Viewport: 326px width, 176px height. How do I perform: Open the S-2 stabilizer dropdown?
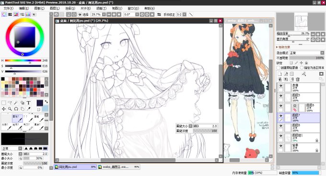tap(184, 14)
